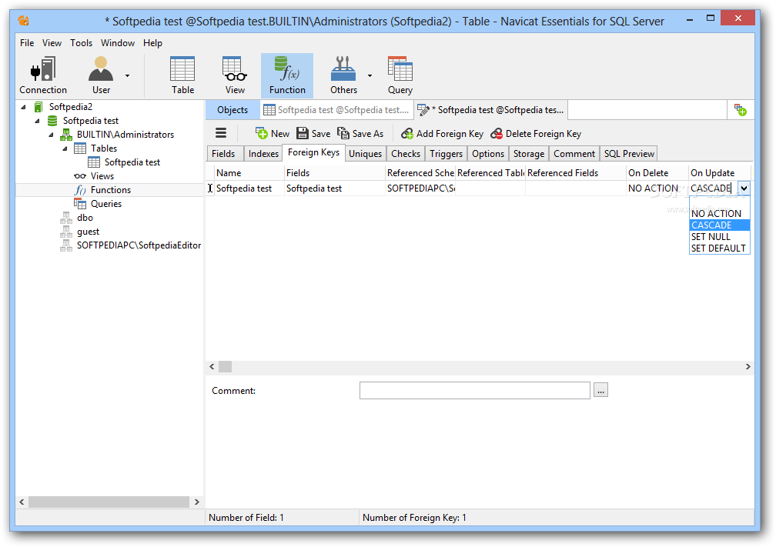Open the Others button dropdown arrow
Viewport: 776px width, 547px height.
(x=370, y=75)
